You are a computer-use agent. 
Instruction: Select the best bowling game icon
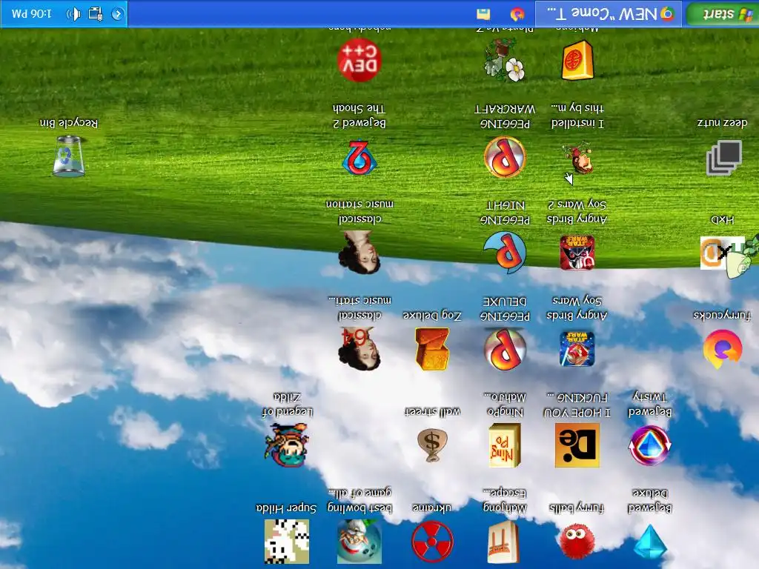359,542
